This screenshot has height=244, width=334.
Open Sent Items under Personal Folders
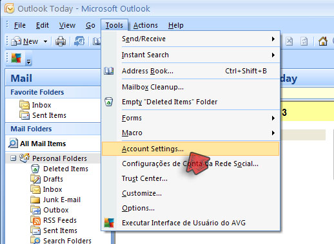pyautogui.click(x=60, y=230)
